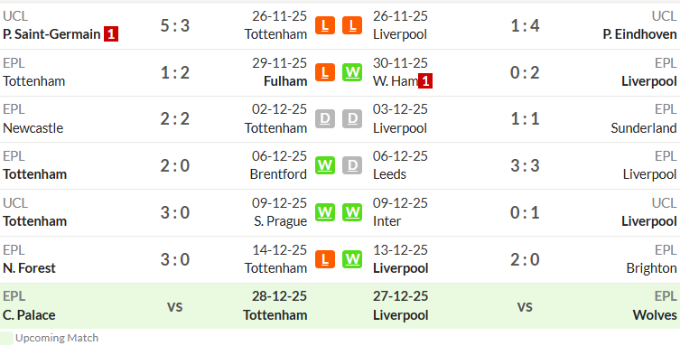
Task: Open the W result badge beside W. Ham
Action: (x=352, y=72)
